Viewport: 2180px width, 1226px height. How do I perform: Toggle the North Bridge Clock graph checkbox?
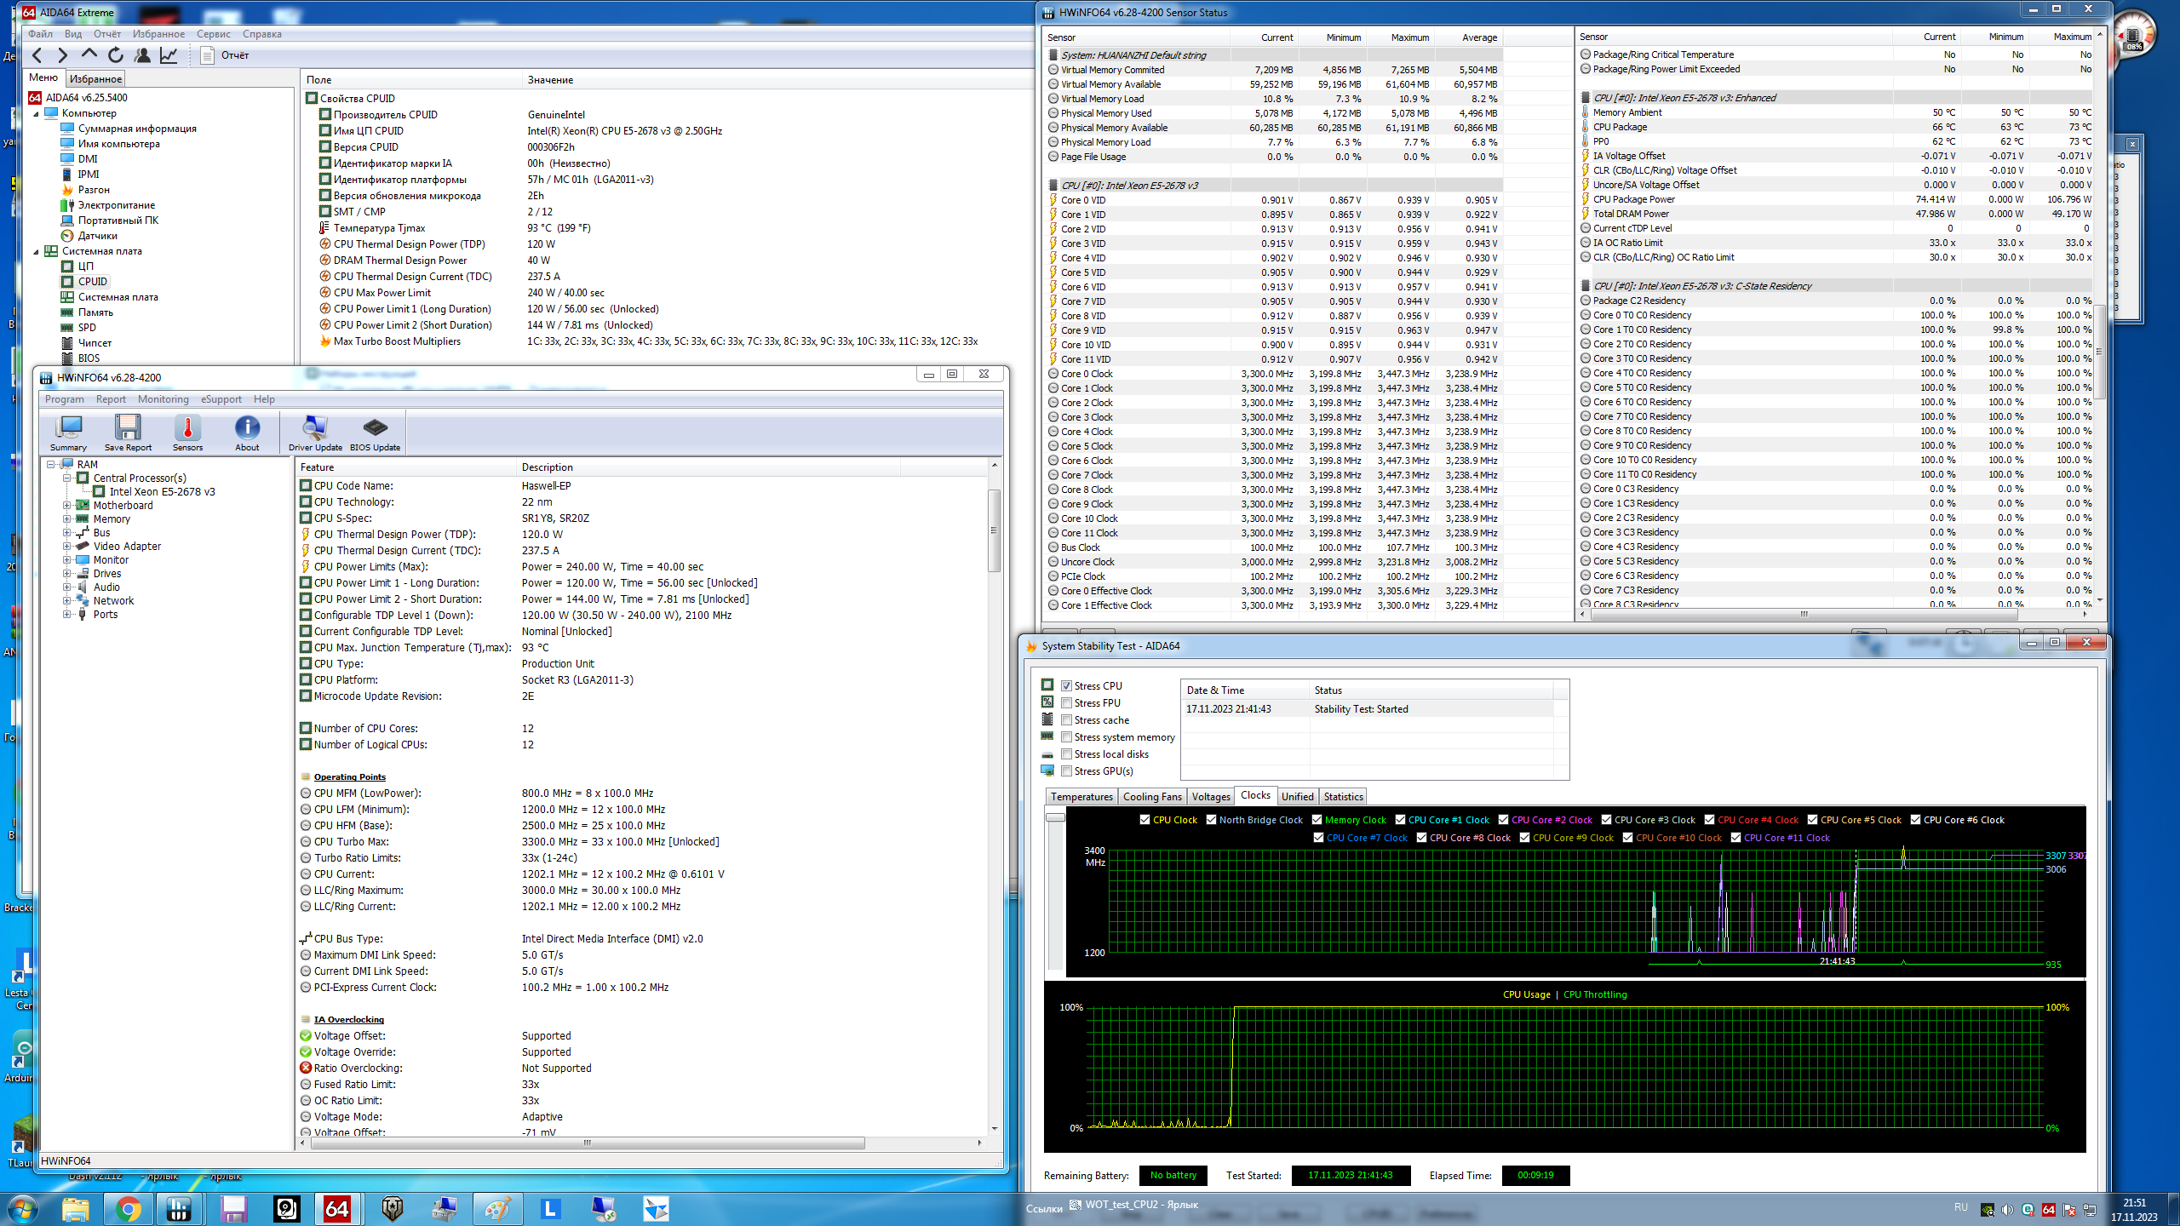click(x=1211, y=820)
